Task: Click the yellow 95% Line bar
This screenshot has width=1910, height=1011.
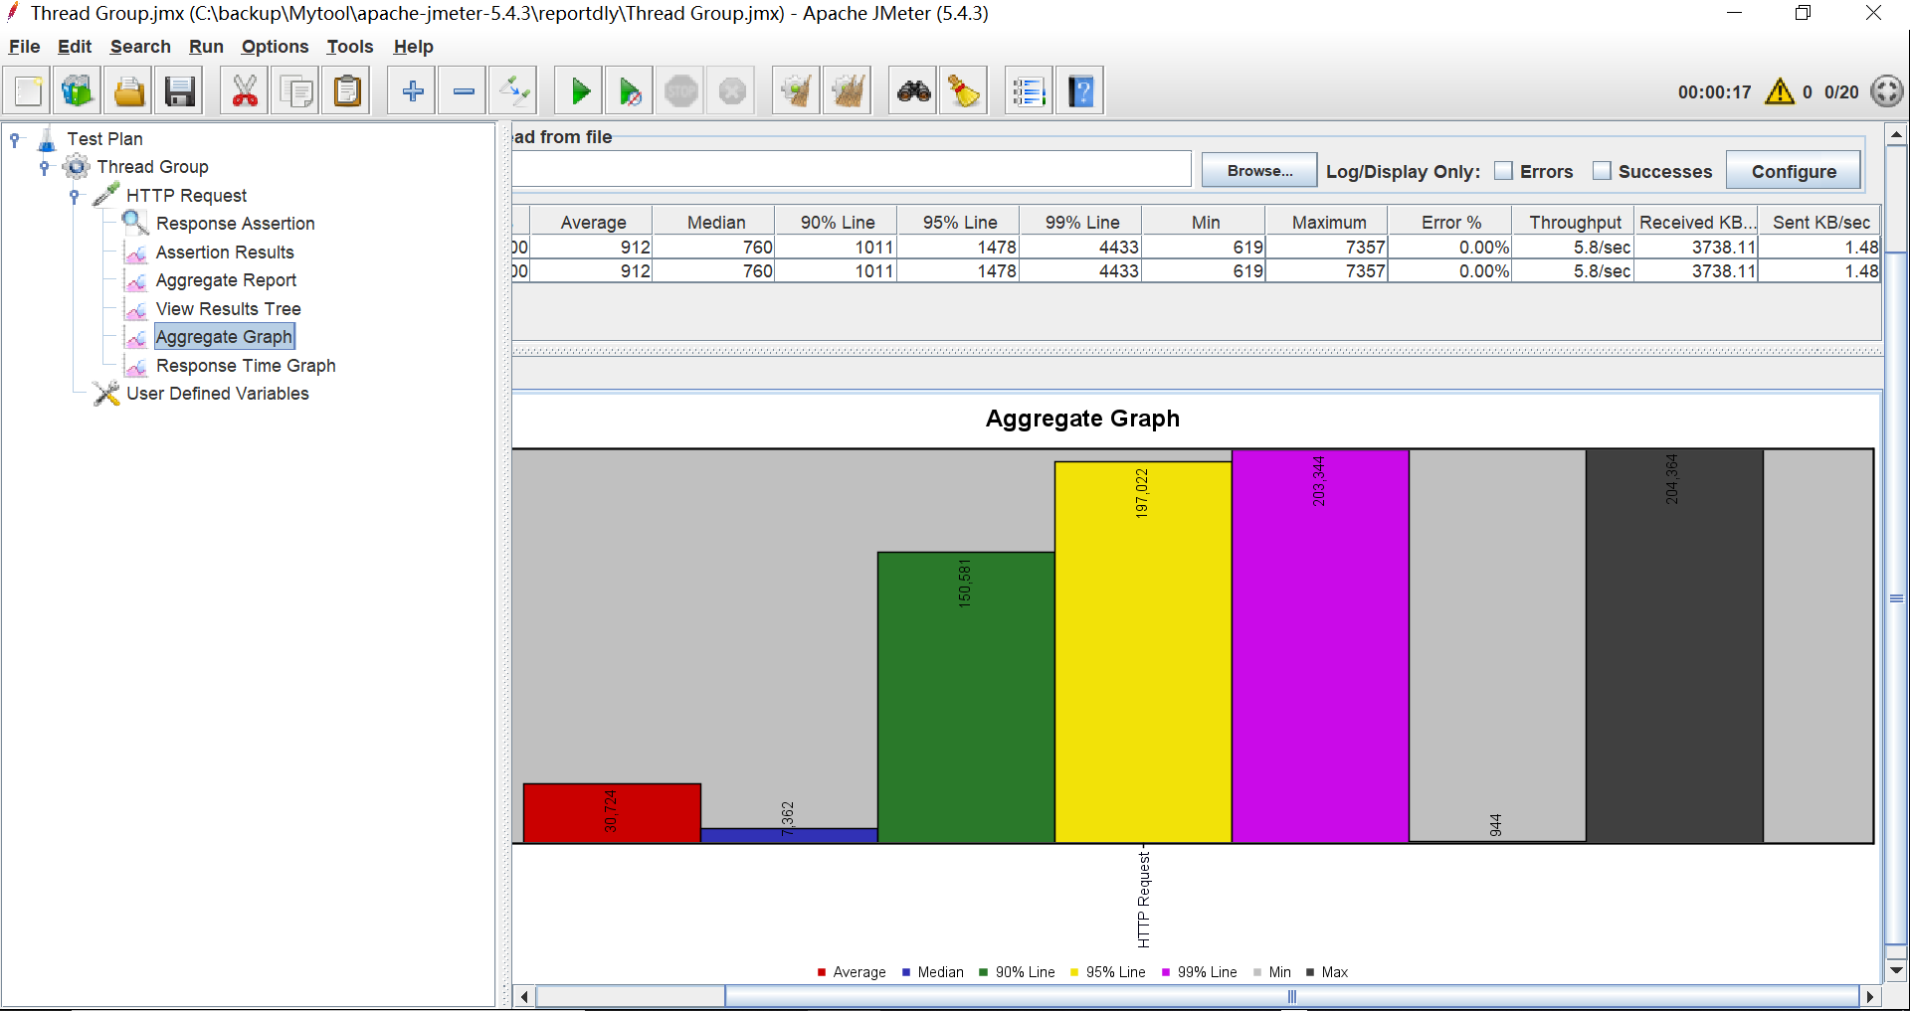Action: (1143, 652)
